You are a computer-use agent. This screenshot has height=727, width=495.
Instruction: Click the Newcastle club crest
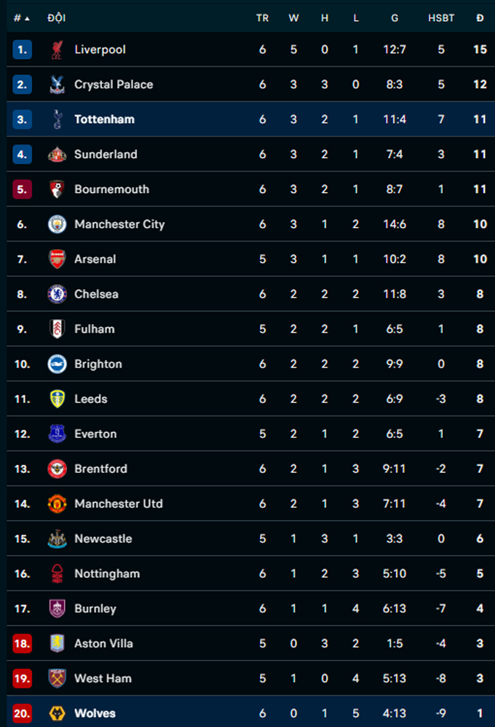57,539
